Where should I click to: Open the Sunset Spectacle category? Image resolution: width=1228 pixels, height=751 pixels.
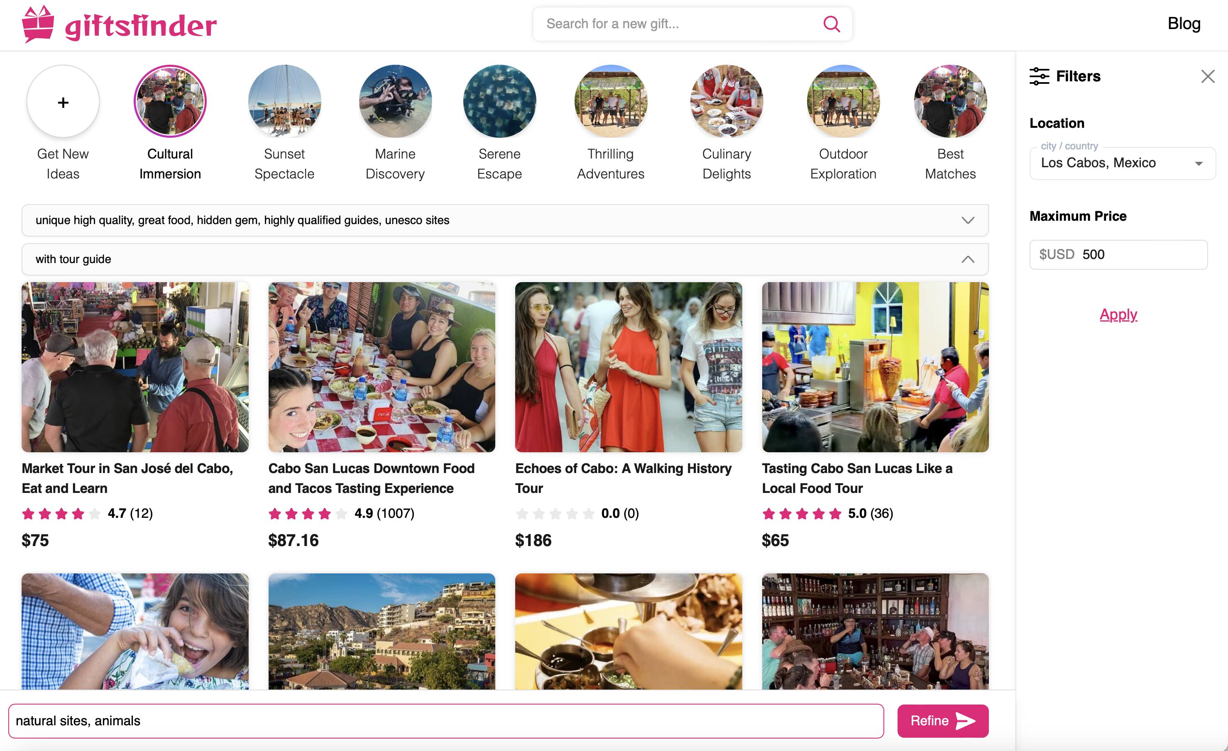pyautogui.click(x=284, y=101)
